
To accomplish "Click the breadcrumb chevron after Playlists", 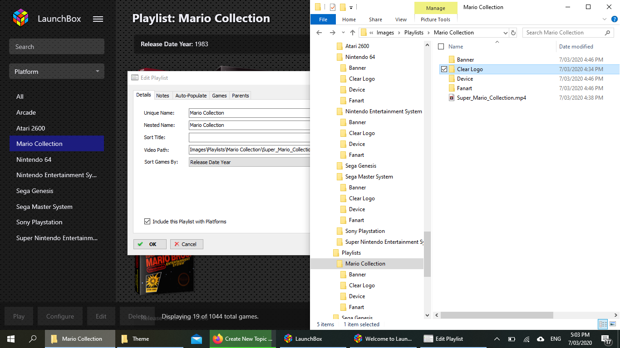I will (428, 33).
